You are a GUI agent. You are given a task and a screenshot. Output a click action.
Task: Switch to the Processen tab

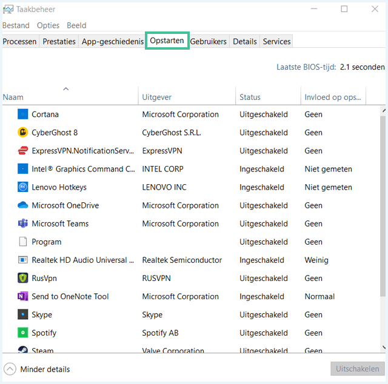click(19, 41)
